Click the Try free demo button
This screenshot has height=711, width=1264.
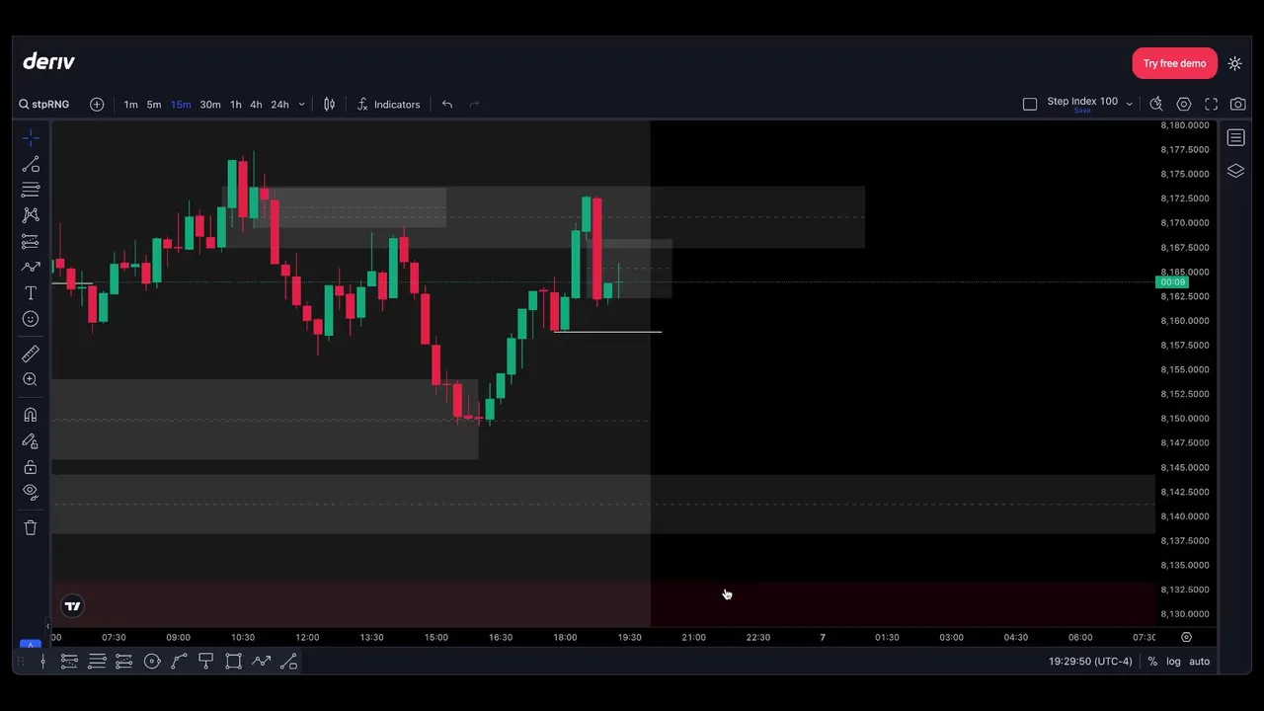(x=1175, y=63)
